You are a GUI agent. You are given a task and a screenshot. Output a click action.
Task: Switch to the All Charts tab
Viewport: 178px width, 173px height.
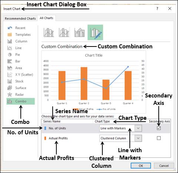pos(46,18)
